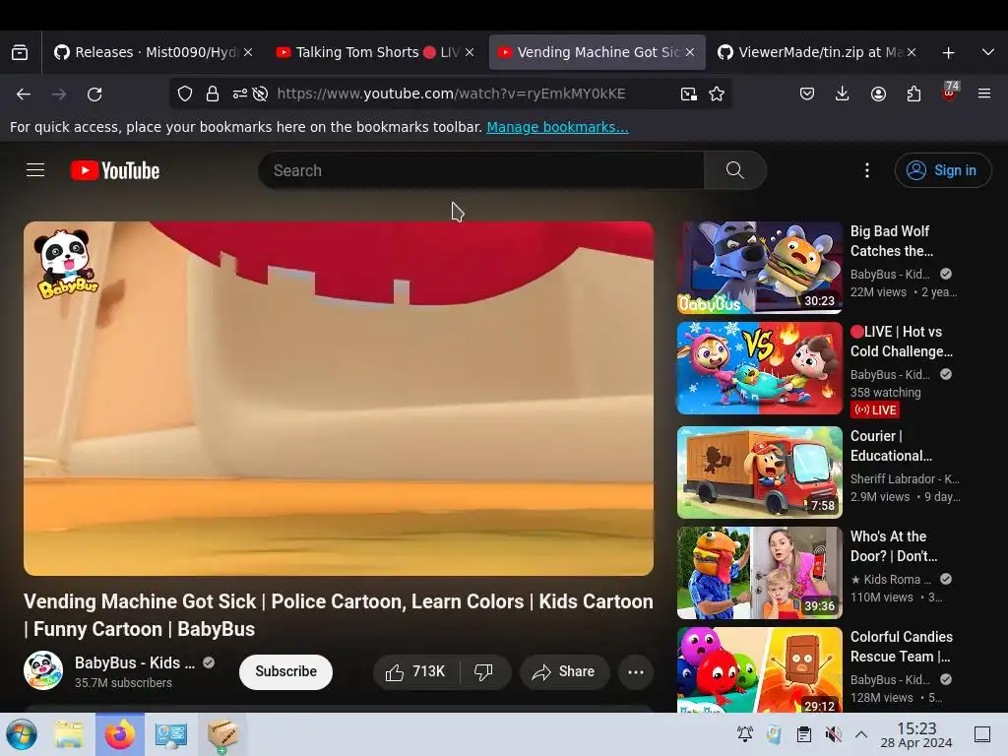Click the YouTube search magnifier button

click(x=734, y=170)
